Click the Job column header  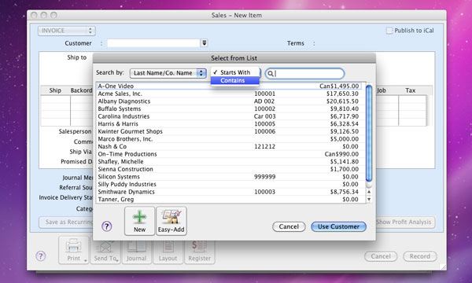[382, 90]
